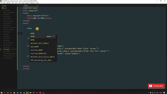Screen dimensions: 167x94
Task: Pick ncurses_echo from the autocomplete list
Action: (43, 50)
